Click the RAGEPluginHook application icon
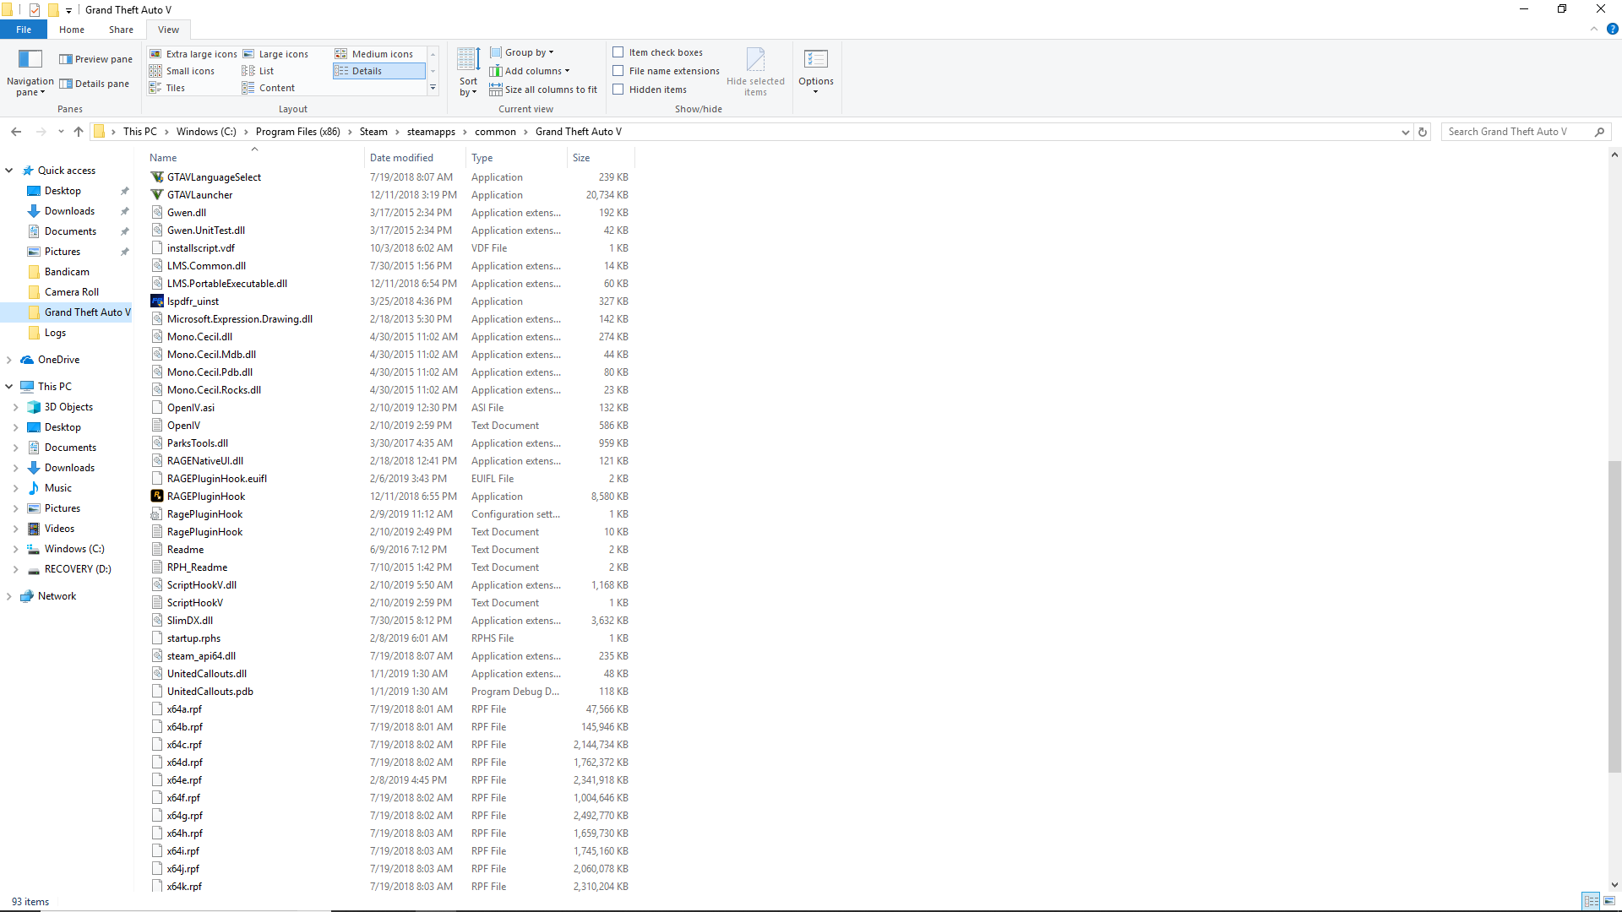Image resolution: width=1622 pixels, height=912 pixels. 157,497
